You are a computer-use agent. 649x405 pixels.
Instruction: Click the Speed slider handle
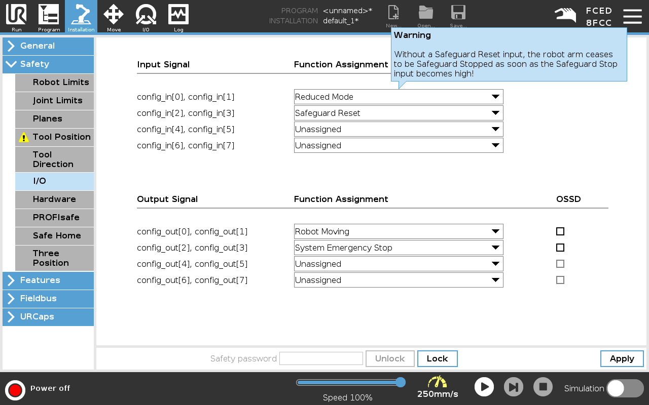click(401, 382)
